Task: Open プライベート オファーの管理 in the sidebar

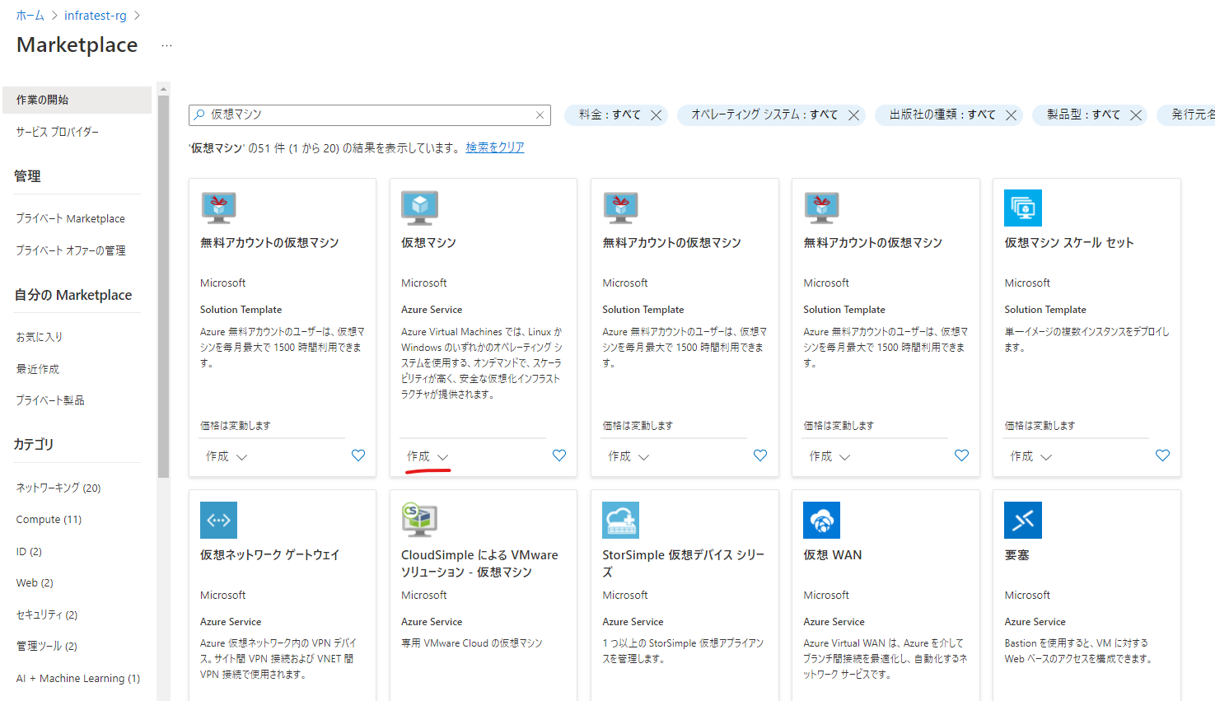Action: click(x=71, y=250)
